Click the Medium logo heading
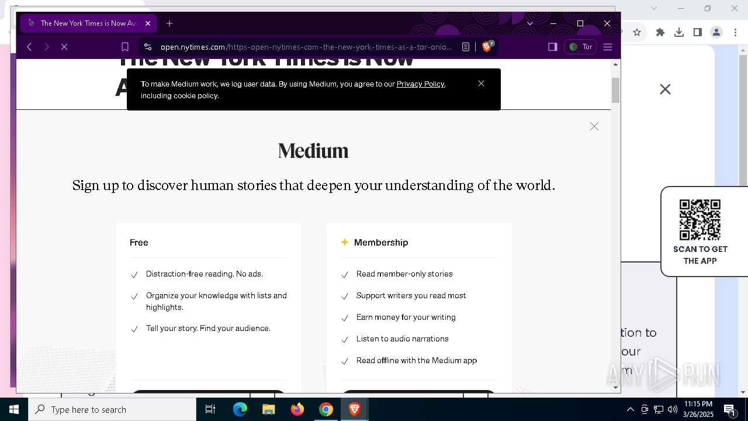748x421 pixels. (x=313, y=151)
